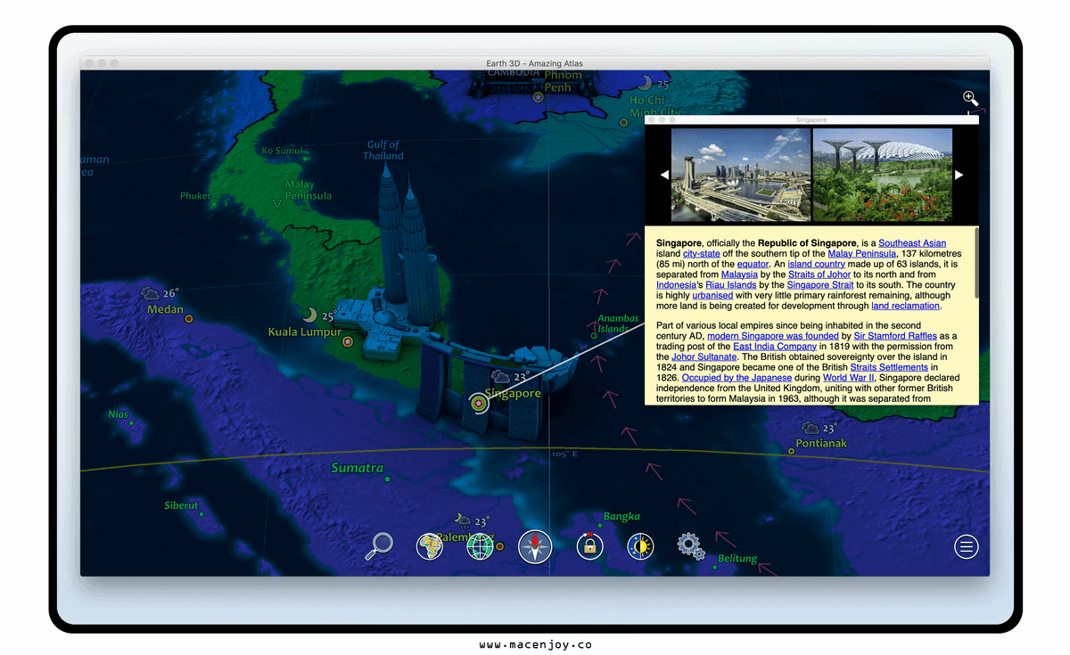Click the Anambas Islands marker

point(594,336)
